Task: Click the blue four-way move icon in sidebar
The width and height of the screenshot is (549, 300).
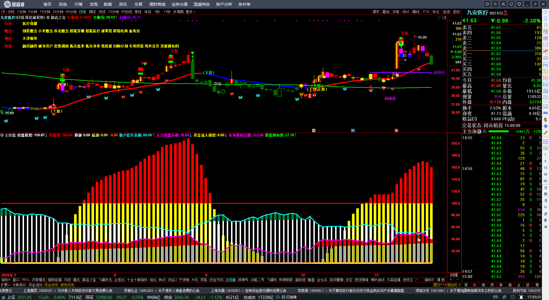Action: [x=546, y=126]
